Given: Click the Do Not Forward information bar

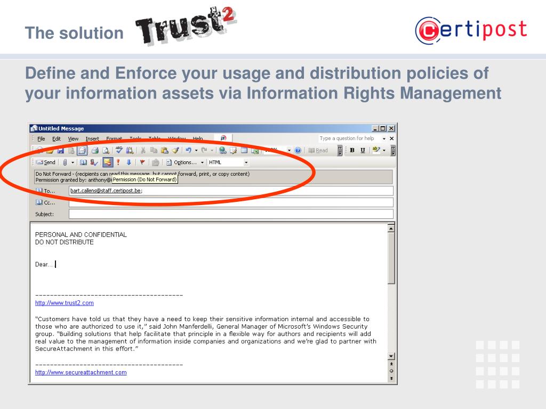Looking at the screenshot, I should (213, 177).
